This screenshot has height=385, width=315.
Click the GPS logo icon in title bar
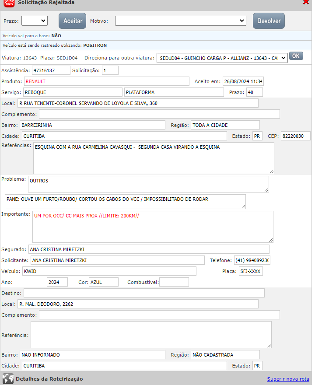(9, 3)
